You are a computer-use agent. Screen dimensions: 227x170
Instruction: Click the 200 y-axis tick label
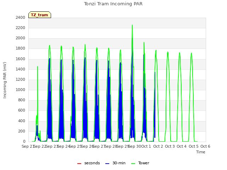22,131
